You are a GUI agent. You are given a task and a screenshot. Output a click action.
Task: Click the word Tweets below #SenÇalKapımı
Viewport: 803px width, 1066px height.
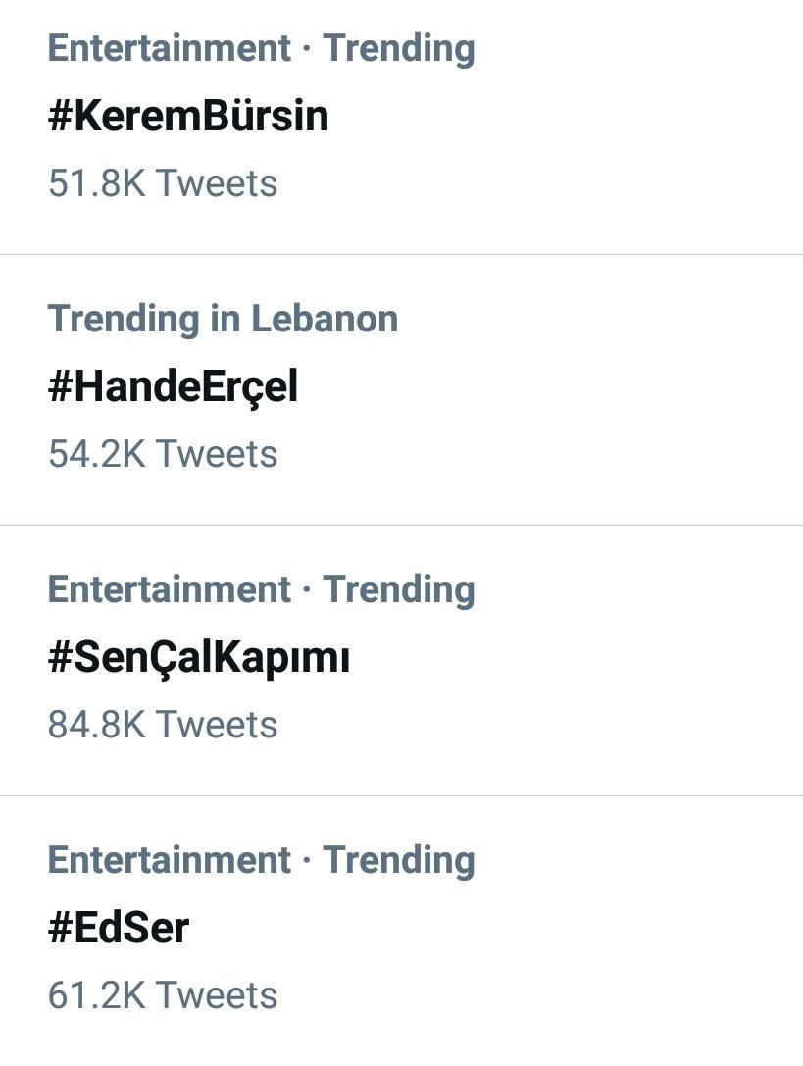pyautogui.click(x=217, y=725)
